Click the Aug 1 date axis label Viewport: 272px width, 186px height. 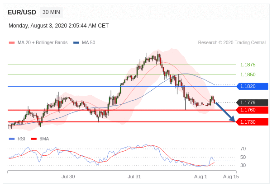click(x=200, y=177)
